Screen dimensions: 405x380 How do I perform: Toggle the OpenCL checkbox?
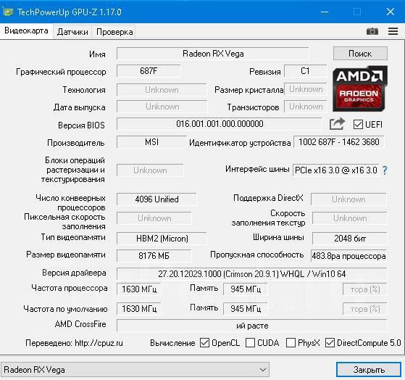click(204, 343)
